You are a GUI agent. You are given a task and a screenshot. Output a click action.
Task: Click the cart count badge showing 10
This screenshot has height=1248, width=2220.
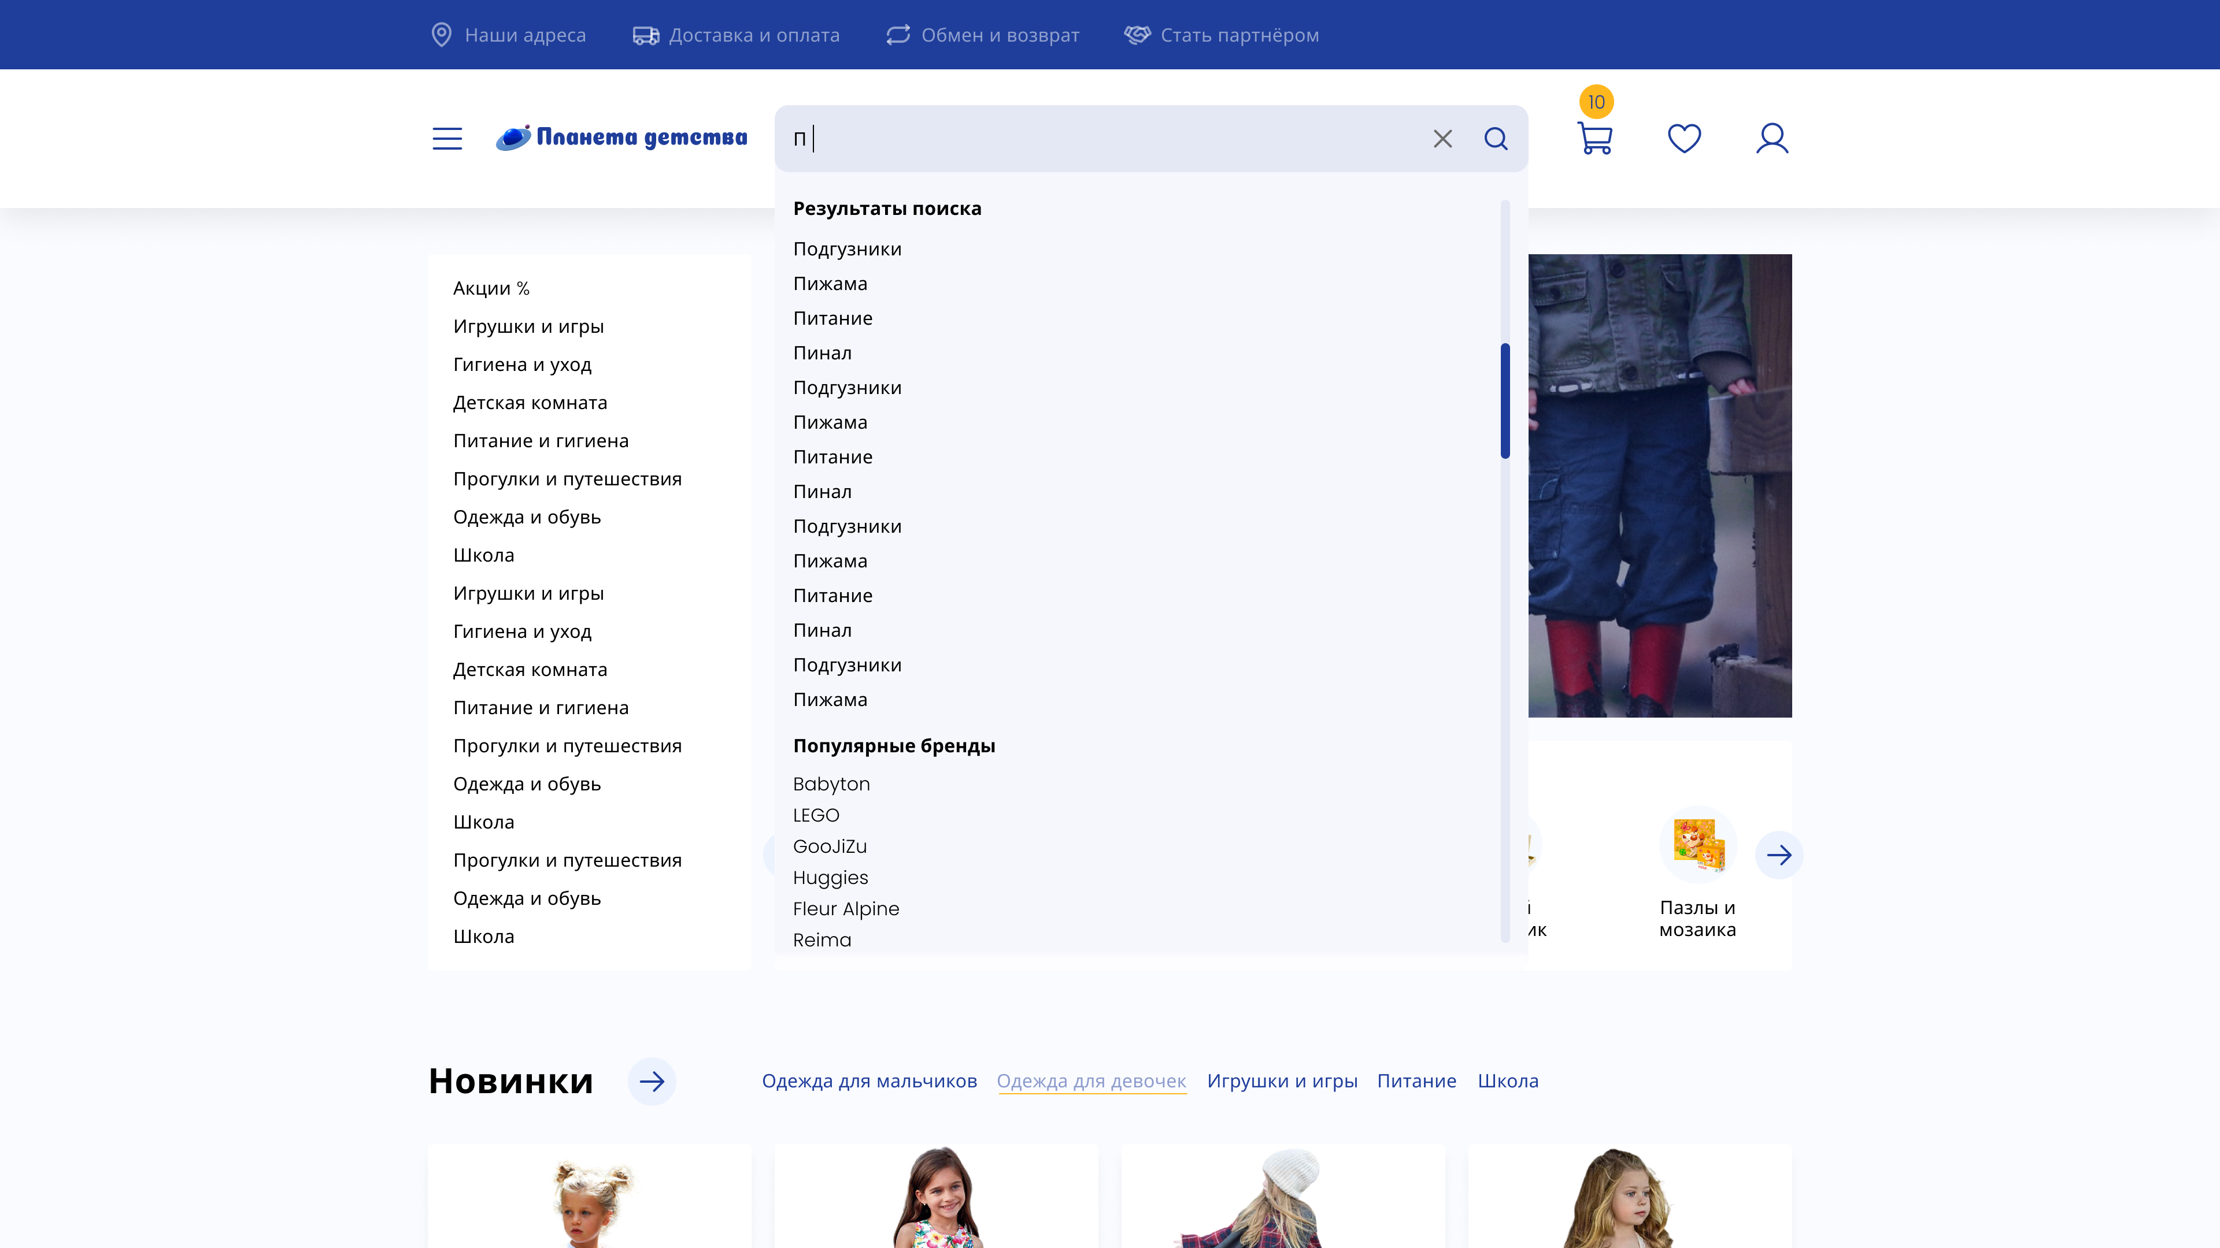click(1596, 102)
